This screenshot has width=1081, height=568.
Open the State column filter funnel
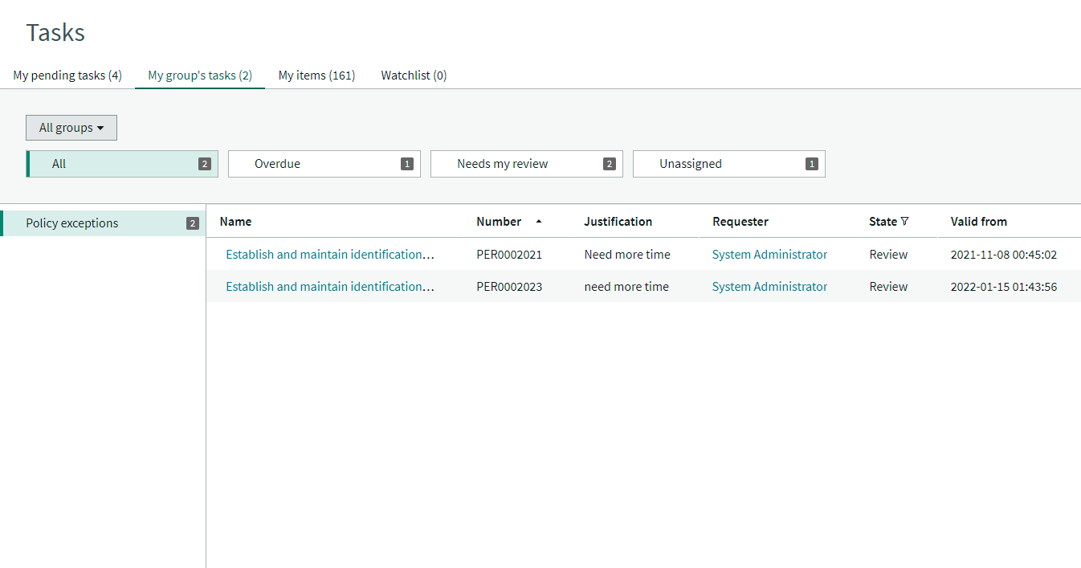906,221
